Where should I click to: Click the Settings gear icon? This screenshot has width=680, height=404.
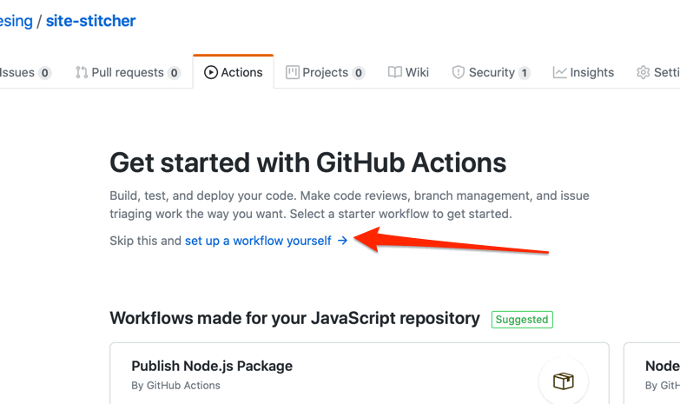click(644, 72)
